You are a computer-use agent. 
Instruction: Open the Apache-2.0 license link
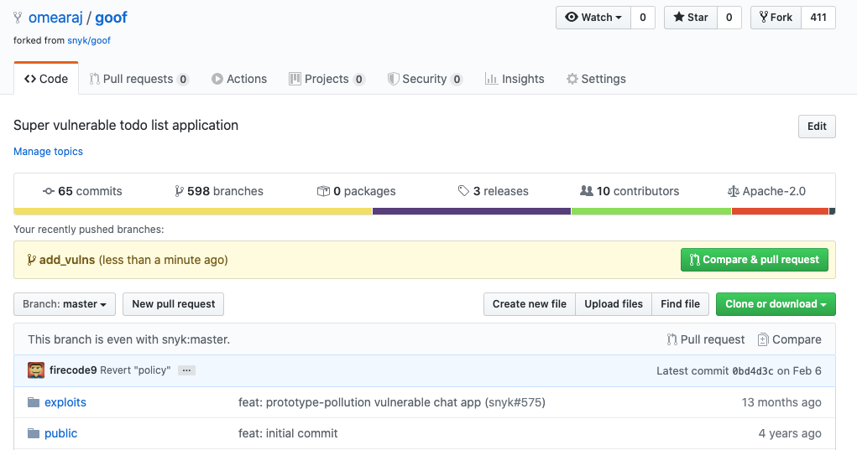point(766,191)
